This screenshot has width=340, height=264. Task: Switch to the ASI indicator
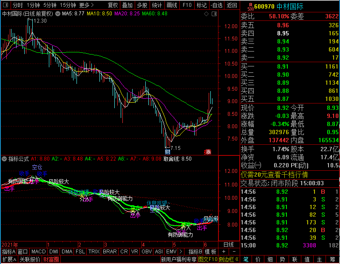[159, 252]
